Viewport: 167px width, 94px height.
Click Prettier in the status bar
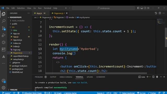tap(152, 93)
